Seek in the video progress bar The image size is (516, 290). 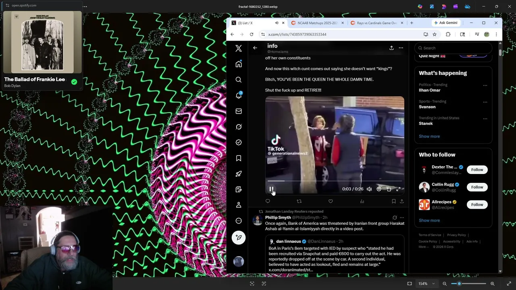click(x=335, y=181)
